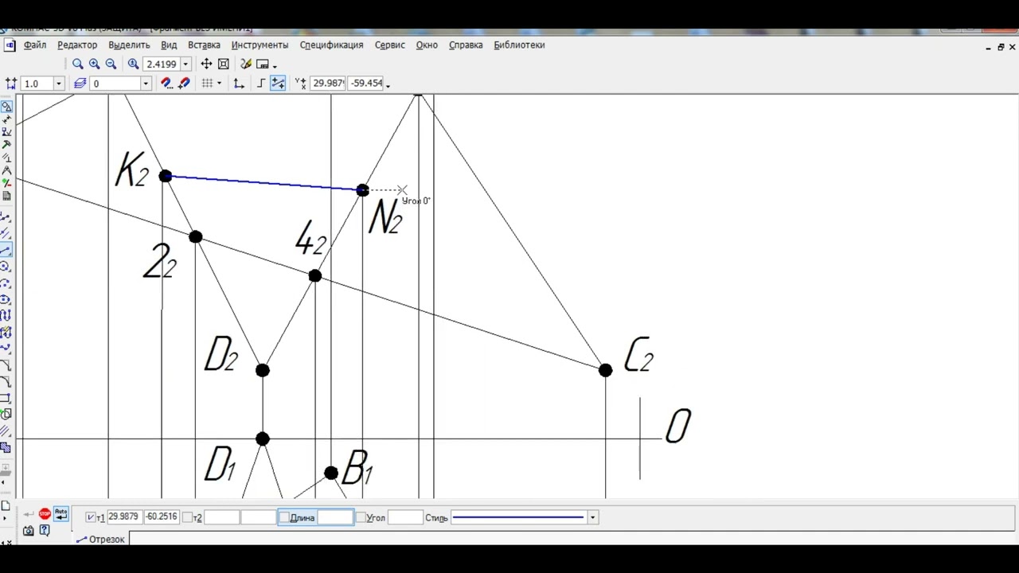The image size is (1019, 573).
Task: Open the Вставка menu
Action: [204, 45]
